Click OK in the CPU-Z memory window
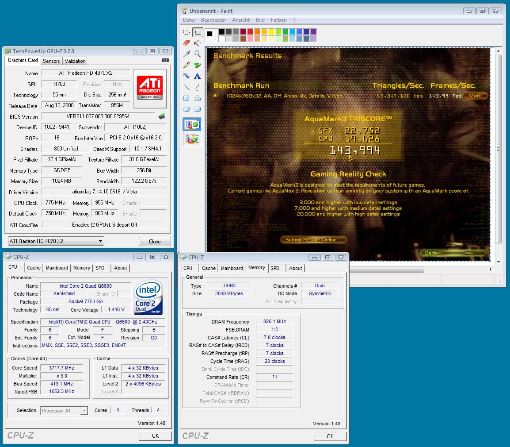 [x=330, y=436]
